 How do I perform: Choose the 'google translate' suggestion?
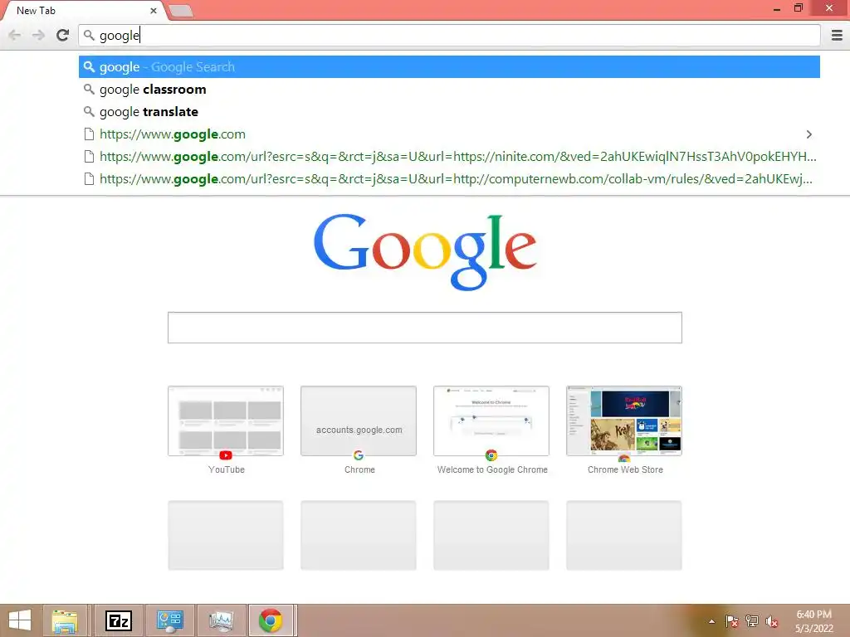point(449,112)
